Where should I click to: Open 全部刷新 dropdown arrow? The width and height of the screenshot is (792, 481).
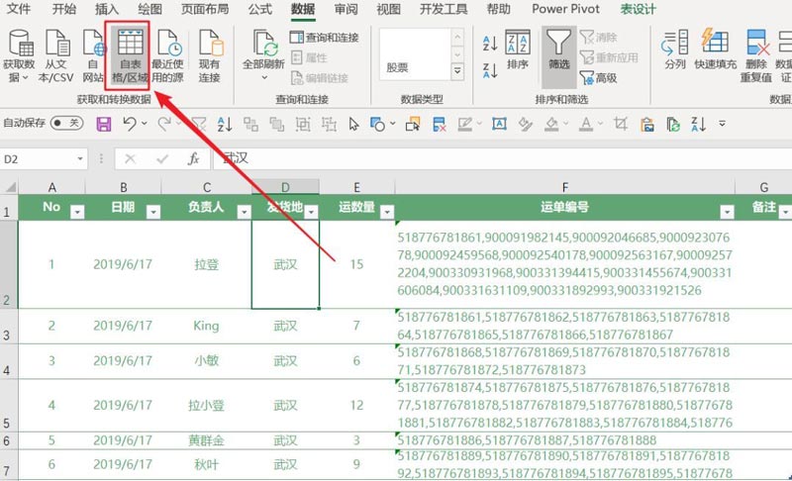[264, 78]
